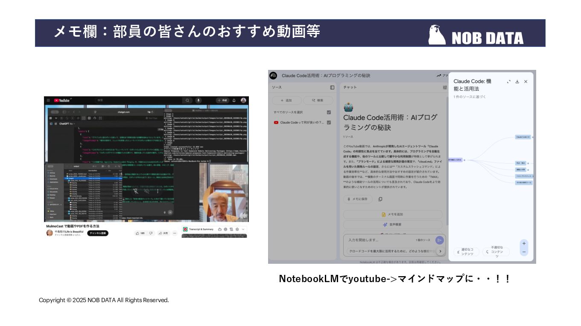The image size is (581, 326).
Task: Click the chat panel vertical scrollbar
Action: pyautogui.click(x=447, y=161)
